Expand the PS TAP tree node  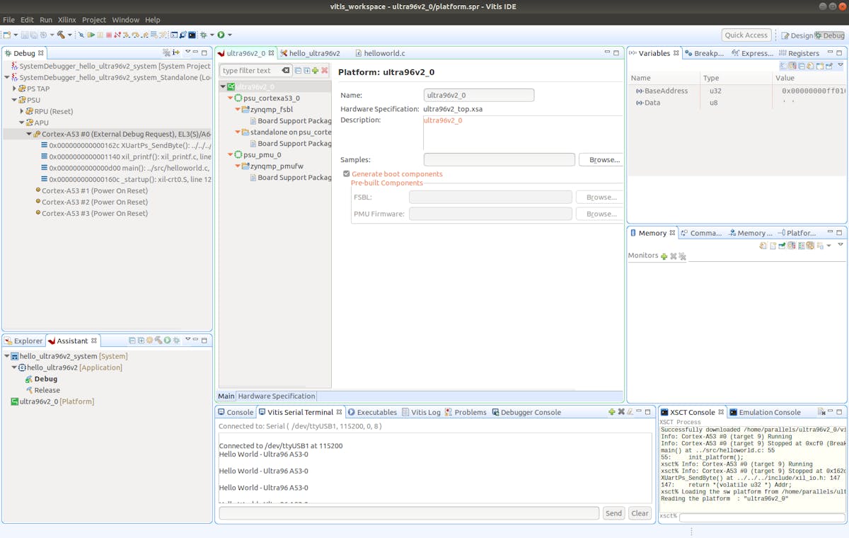pyautogui.click(x=15, y=89)
